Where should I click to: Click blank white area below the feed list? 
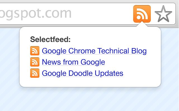pos(90,82)
